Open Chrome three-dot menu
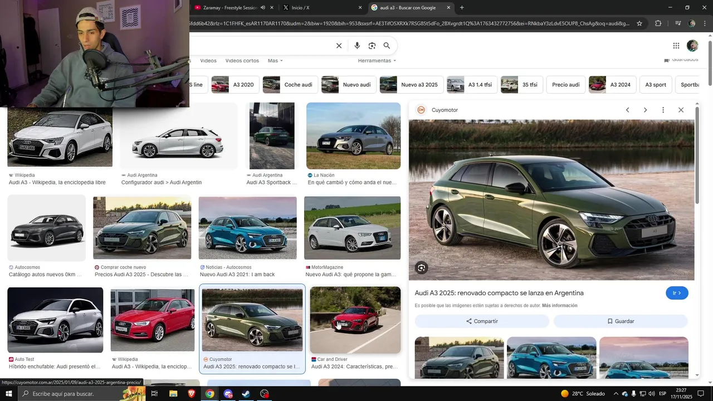This screenshot has height=401, width=713. [x=705, y=23]
